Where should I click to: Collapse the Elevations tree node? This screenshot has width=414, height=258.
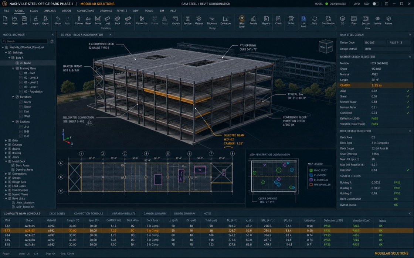point(13,97)
